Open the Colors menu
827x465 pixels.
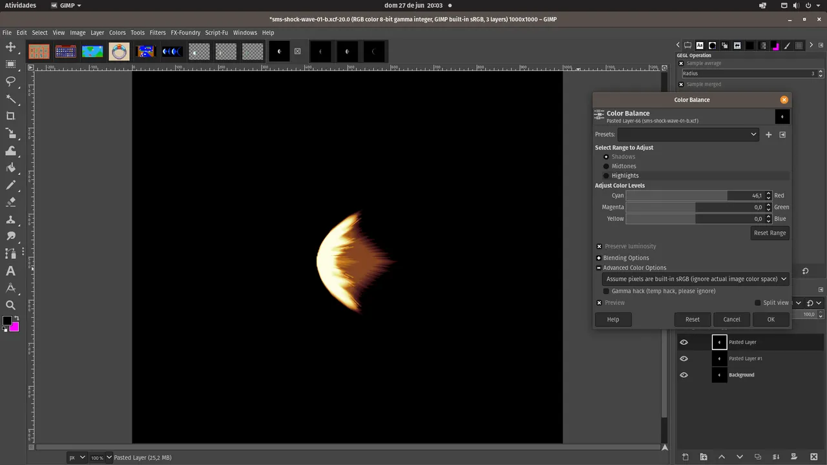(x=117, y=32)
